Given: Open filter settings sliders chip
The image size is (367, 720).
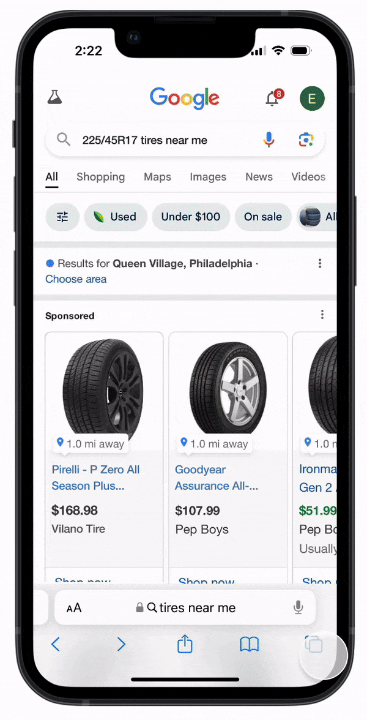Looking at the screenshot, I should click(62, 217).
